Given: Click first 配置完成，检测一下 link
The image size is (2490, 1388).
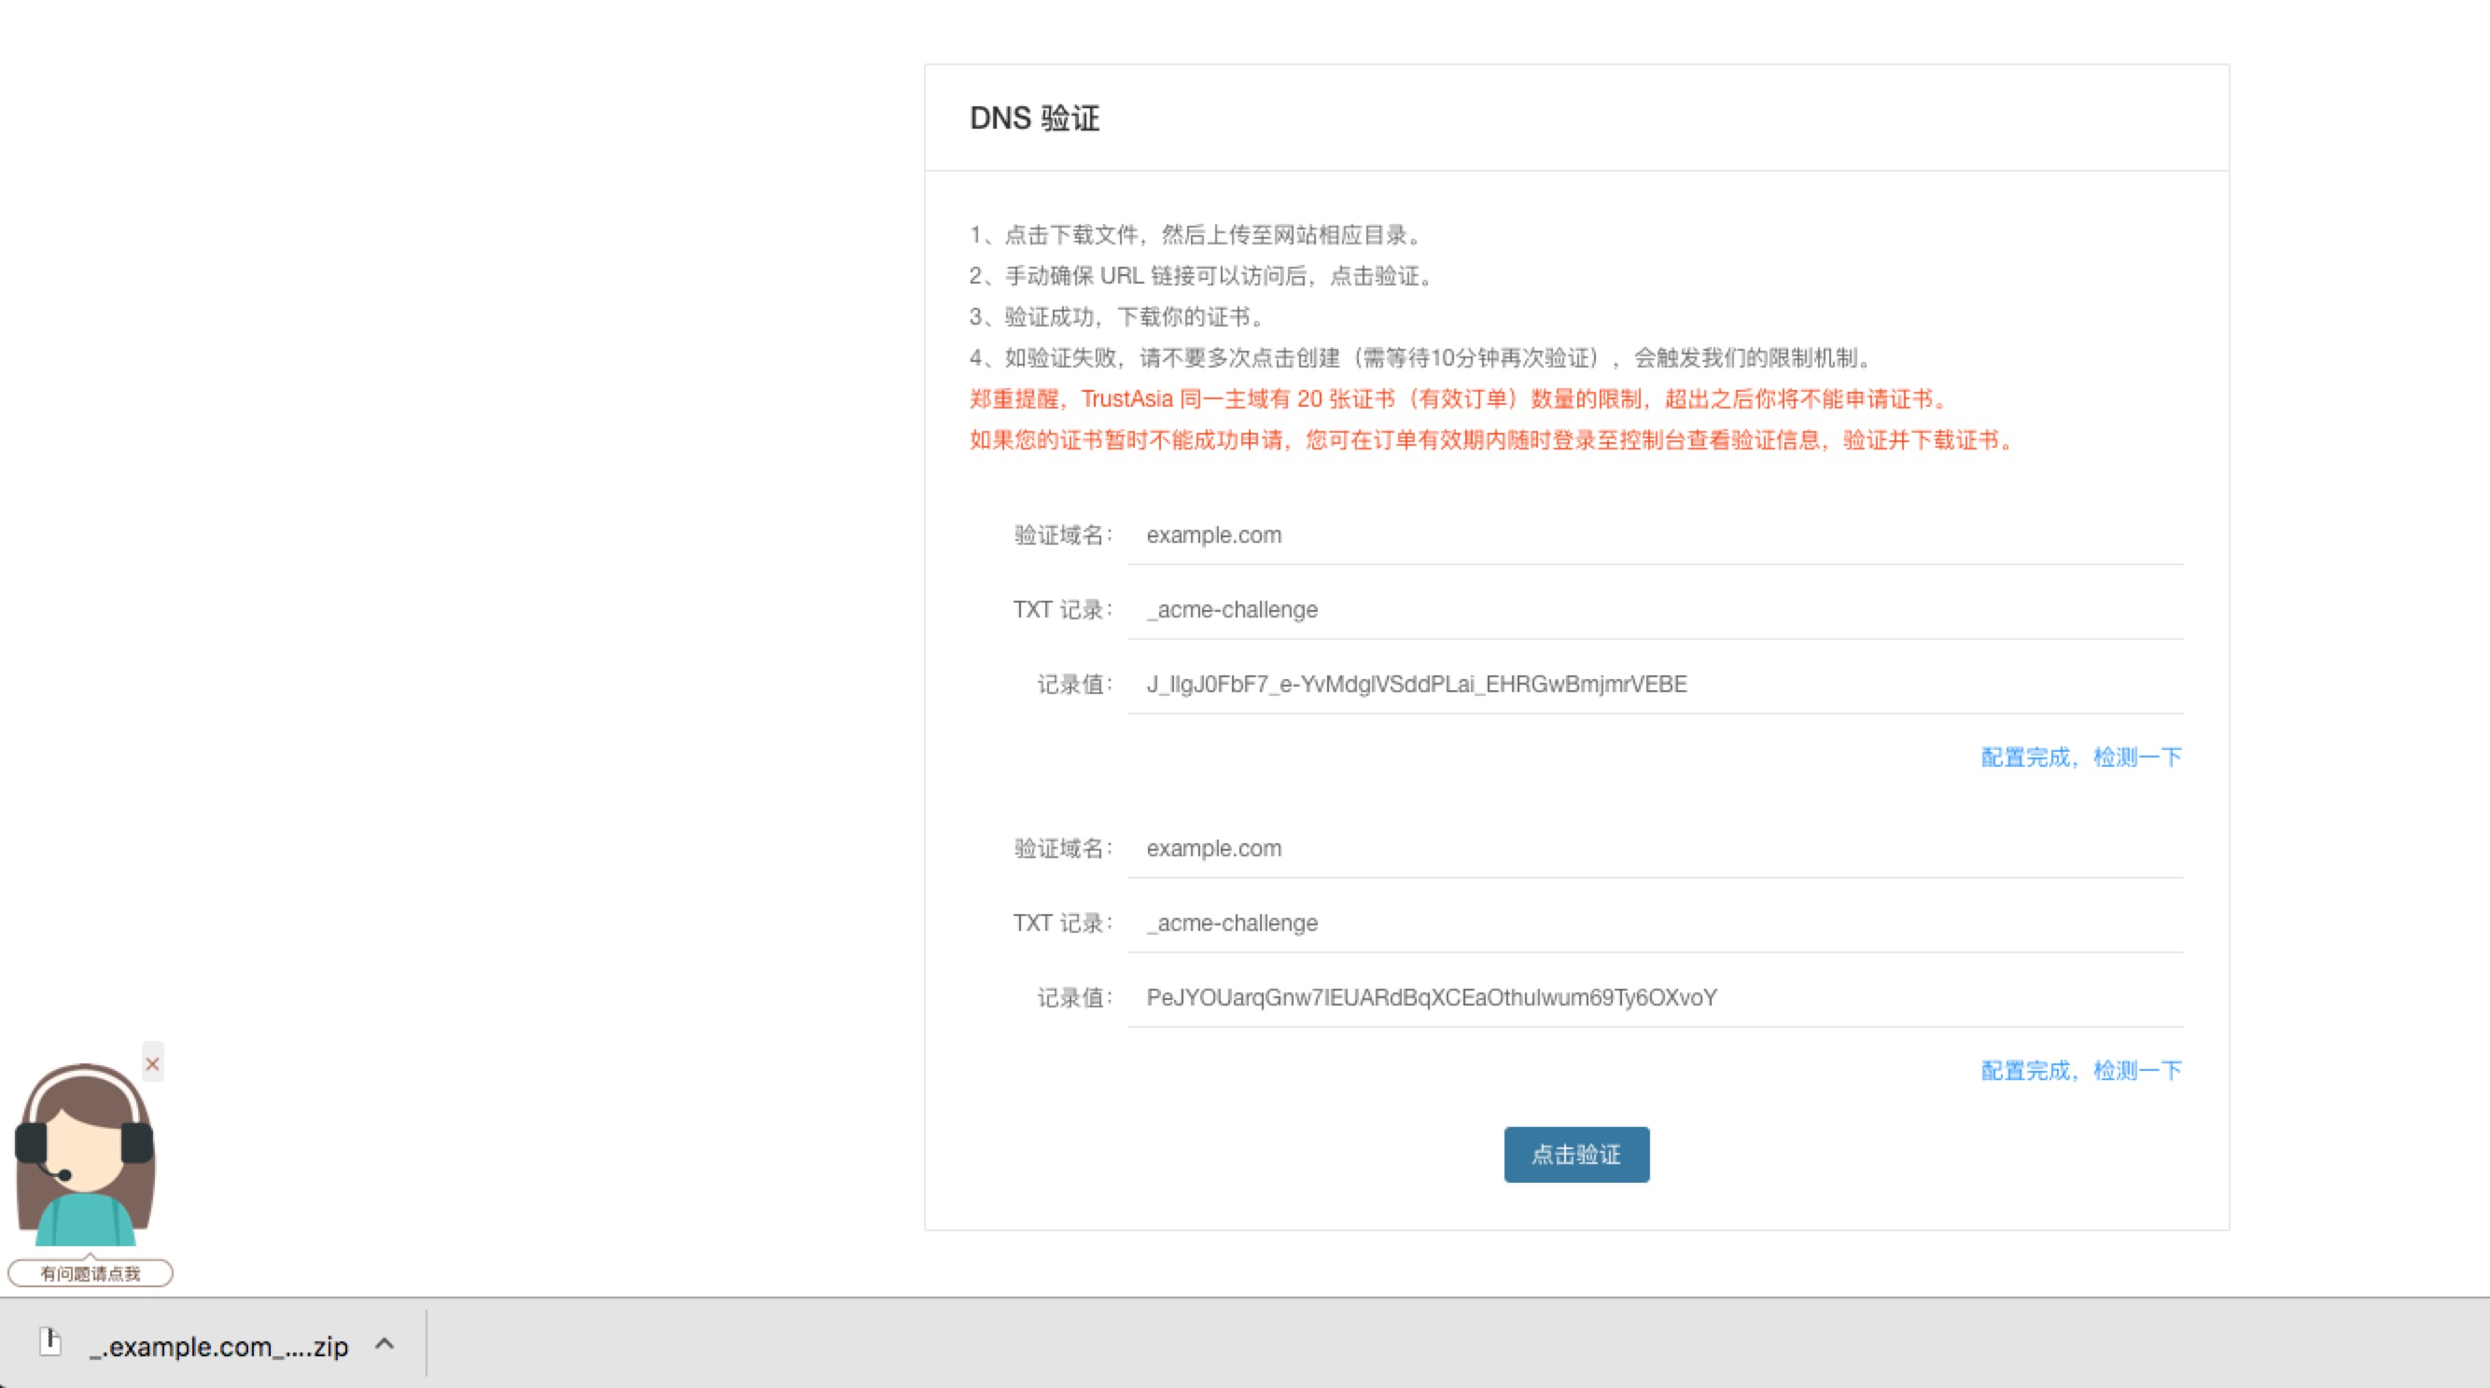Looking at the screenshot, I should click(x=2080, y=757).
